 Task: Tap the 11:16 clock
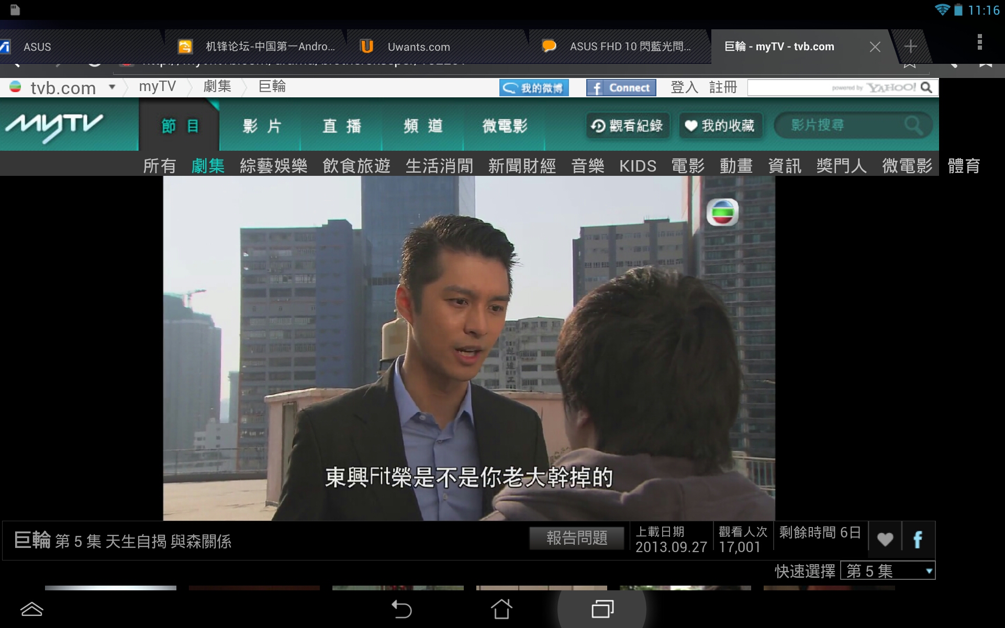(x=984, y=10)
